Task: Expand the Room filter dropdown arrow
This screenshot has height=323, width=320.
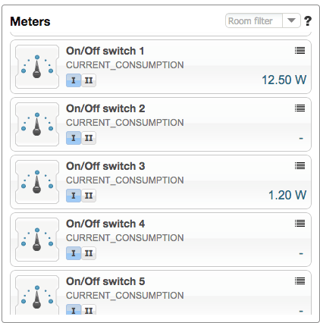Action: tap(291, 20)
